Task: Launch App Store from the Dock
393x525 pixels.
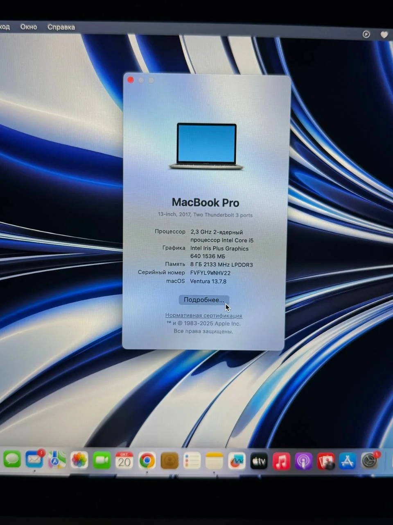Action: (x=348, y=461)
